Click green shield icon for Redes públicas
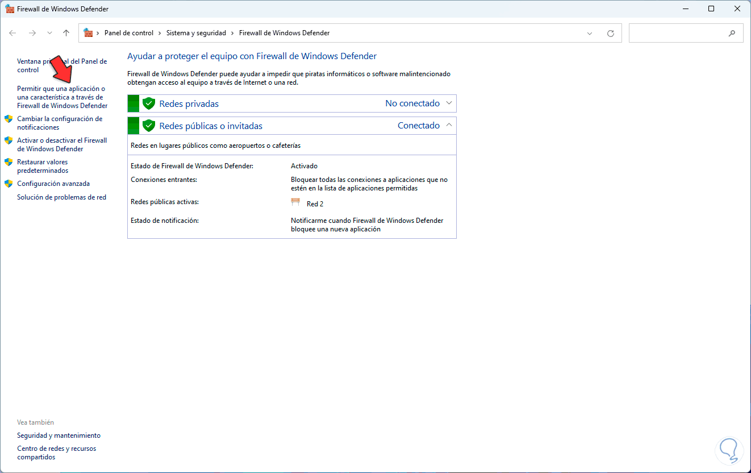The height and width of the screenshot is (473, 751). click(149, 126)
